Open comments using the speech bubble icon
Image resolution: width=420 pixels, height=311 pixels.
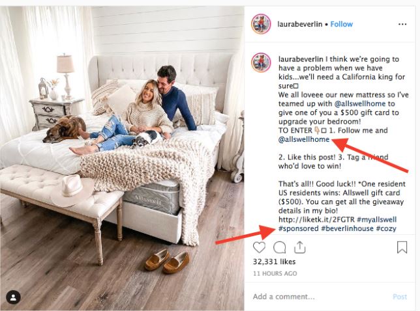click(x=279, y=247)
